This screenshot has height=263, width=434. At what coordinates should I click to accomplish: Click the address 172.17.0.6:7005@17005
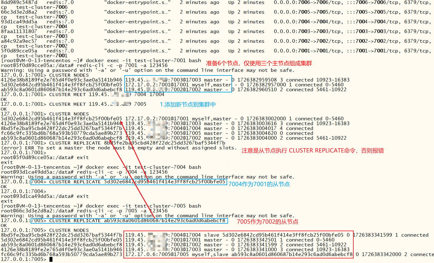(x=157, y=255)
